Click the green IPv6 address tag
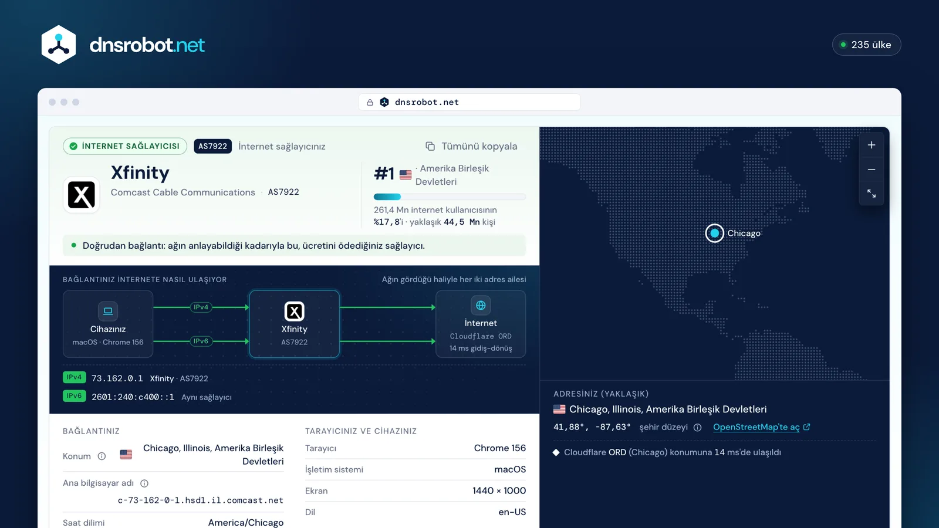This screenshot has height=528, width=939. click(x=75, y=396)
